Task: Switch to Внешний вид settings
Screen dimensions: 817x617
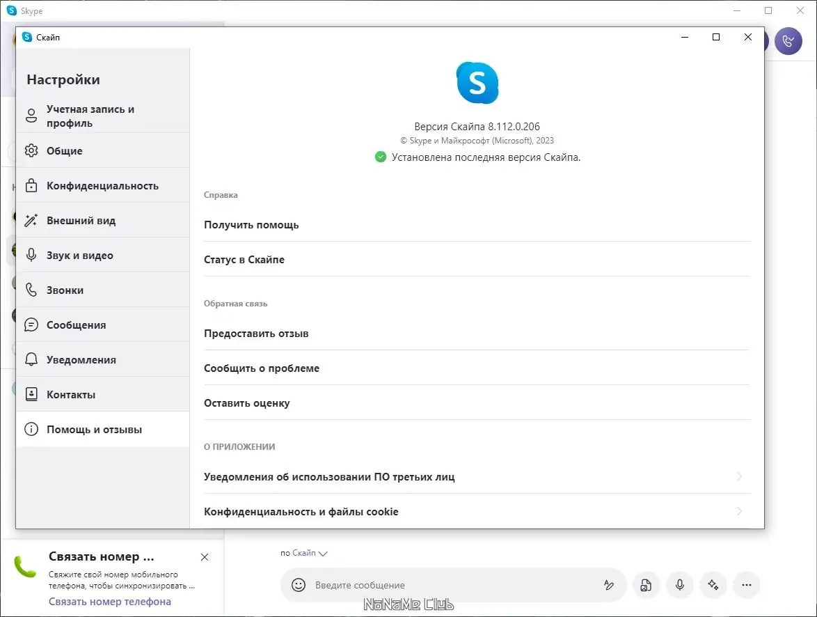Action: (x=102, y=221)
